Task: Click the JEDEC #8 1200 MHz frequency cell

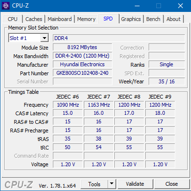Action: tap(129, 105)
